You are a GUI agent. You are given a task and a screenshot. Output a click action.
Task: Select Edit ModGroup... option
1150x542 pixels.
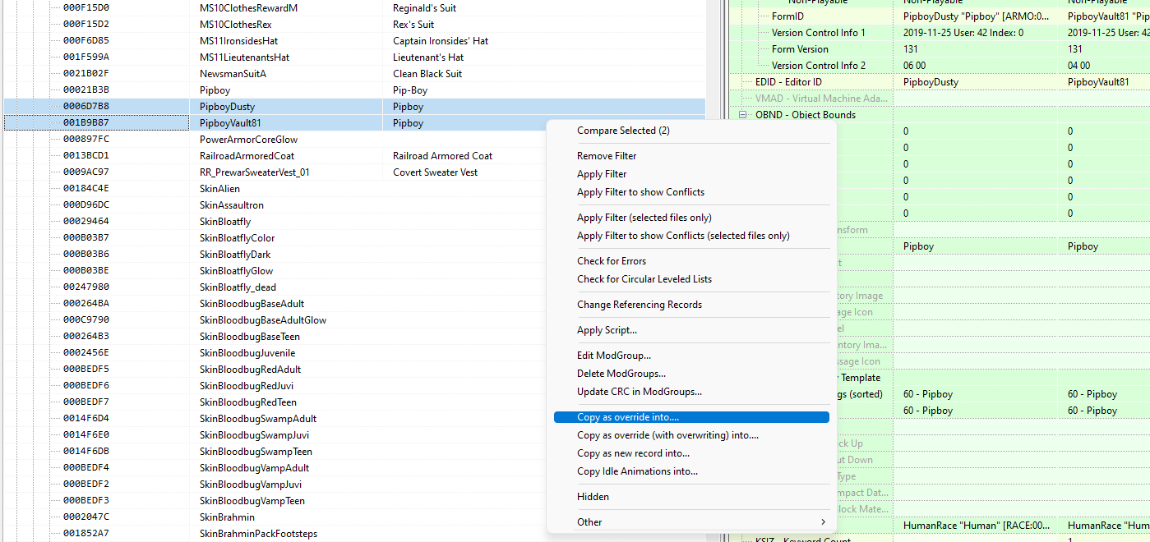[x=614, y=356]
